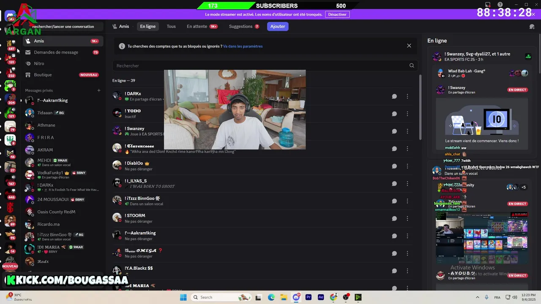The height and width of the screenshot is (304, 541).
Task: Open the Windows Start menu
Action: pyautogui.click(x=183, y=297)
